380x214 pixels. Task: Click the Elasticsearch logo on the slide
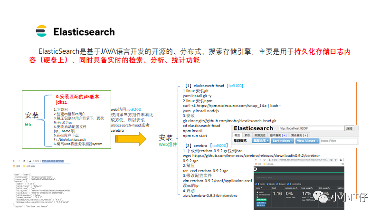pyautogui.click(x=41, y=31)
